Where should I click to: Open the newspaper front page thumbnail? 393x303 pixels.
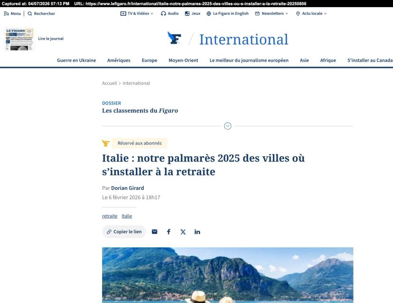[x=19, y=39]
